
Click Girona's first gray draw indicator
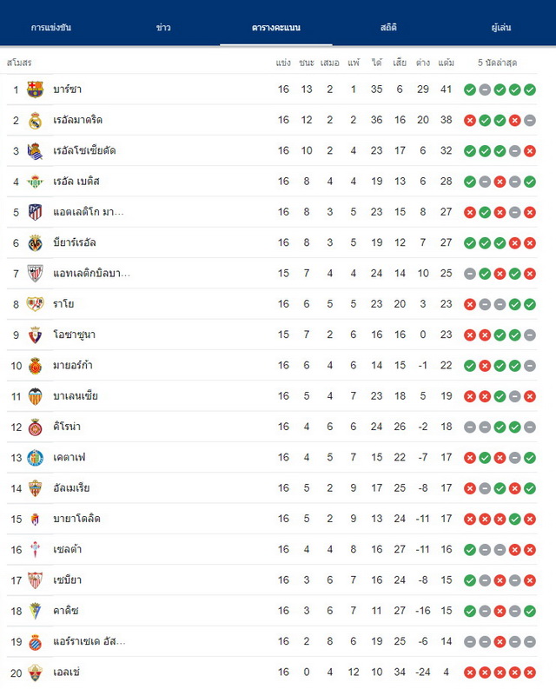tap(470, 427)
